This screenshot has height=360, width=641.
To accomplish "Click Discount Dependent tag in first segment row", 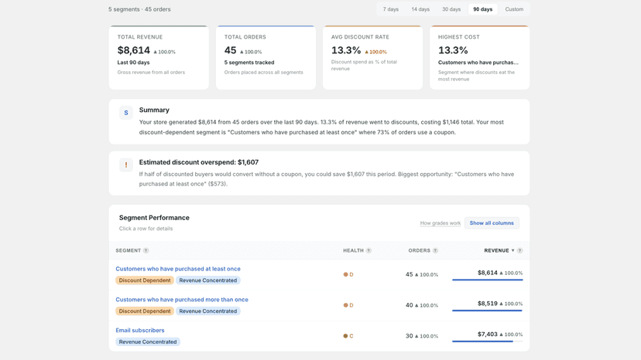I will coord(145,280).
